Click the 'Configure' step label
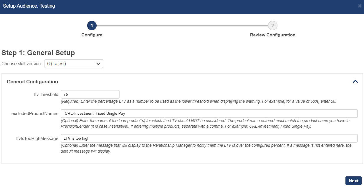364x189 pixels. 92,35
